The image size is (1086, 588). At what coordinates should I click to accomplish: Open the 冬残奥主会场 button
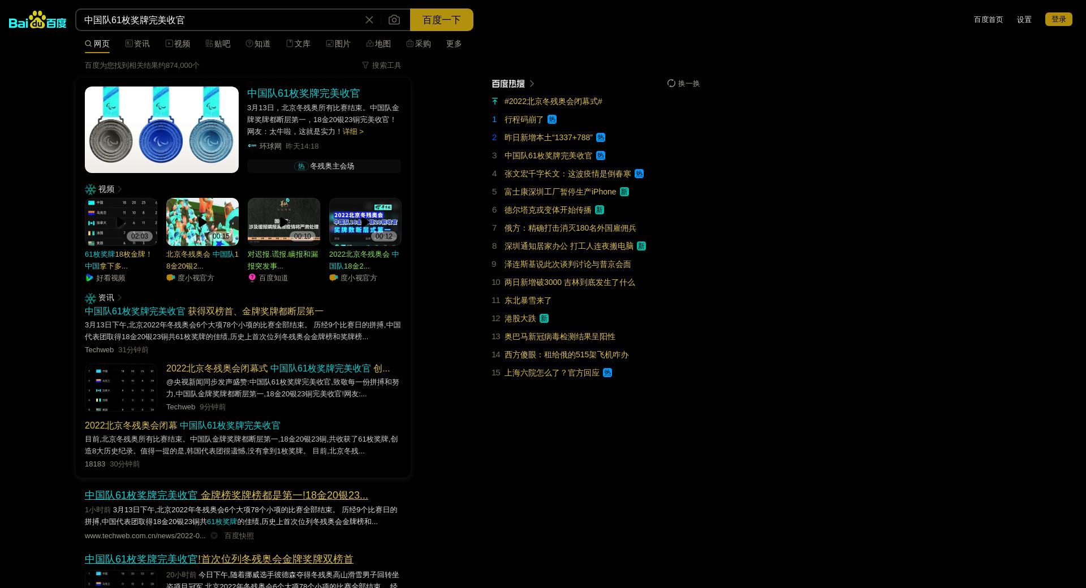pos(324,166)
